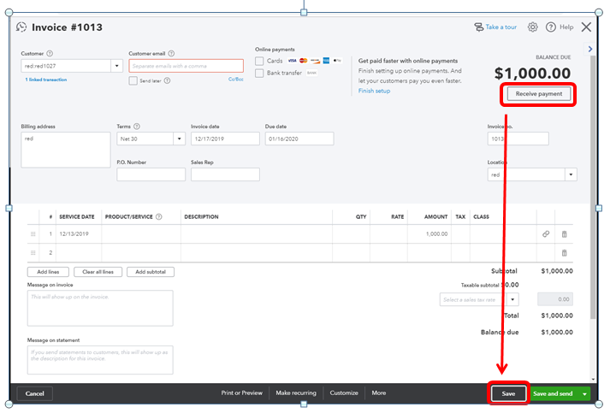The width and height of the screenshot is (610, 413).
Task: Open the More footer menu
Action: click(x=378, y=393)
